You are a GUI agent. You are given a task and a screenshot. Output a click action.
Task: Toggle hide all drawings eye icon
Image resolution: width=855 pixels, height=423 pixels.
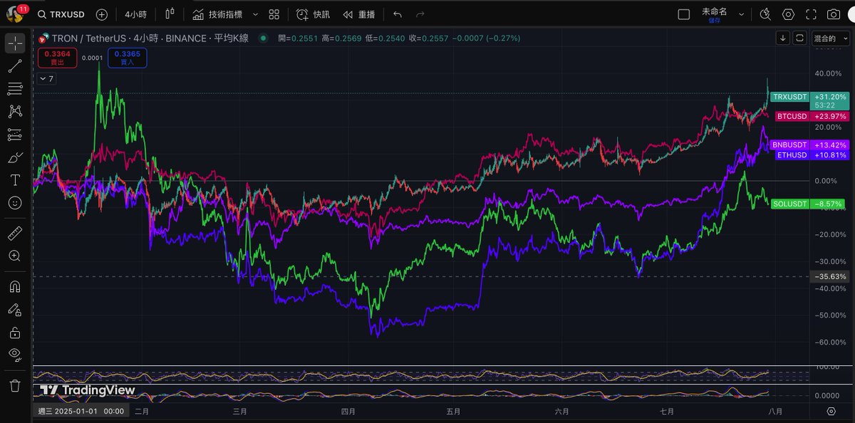click(15, 355)
